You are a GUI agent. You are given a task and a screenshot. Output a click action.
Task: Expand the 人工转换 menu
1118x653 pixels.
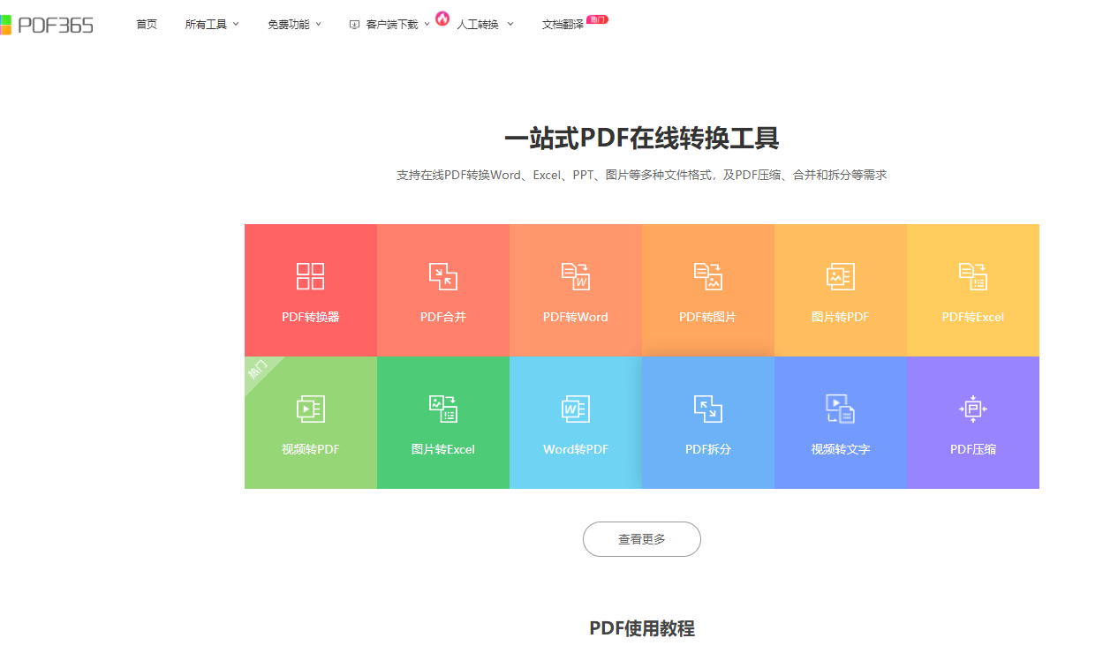point(485,25)
